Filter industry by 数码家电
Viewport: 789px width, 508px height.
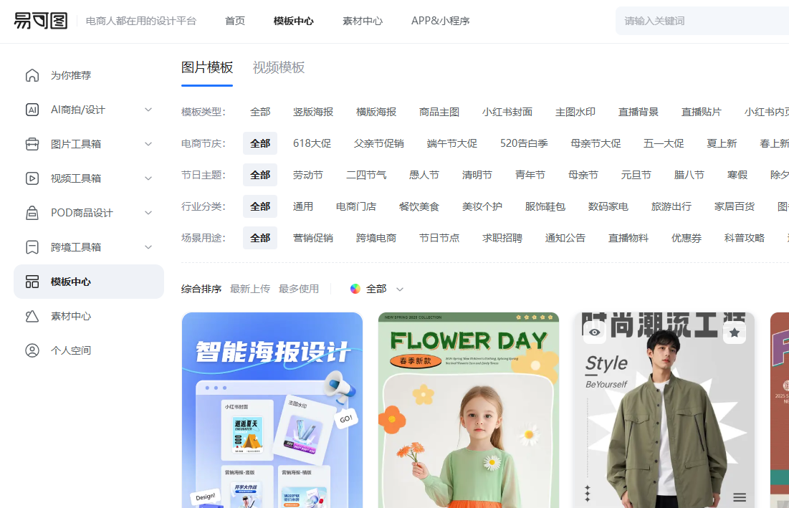(608, 207)
